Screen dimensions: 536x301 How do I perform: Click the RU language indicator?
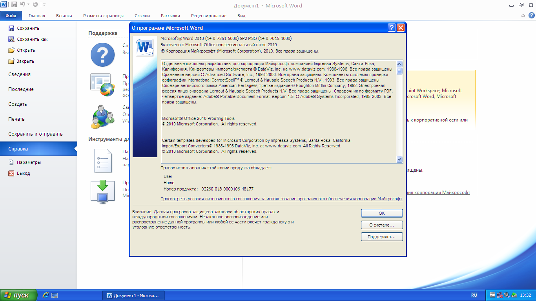click(x=474, y=295)
